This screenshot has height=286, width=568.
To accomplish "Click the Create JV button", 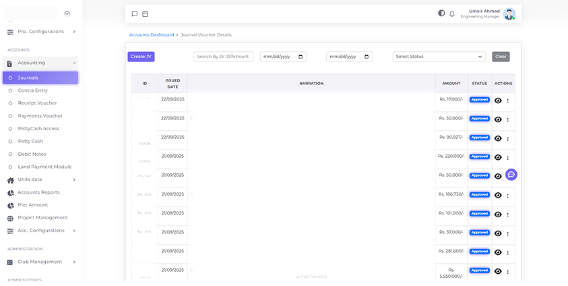I will (x=141, y=57).
